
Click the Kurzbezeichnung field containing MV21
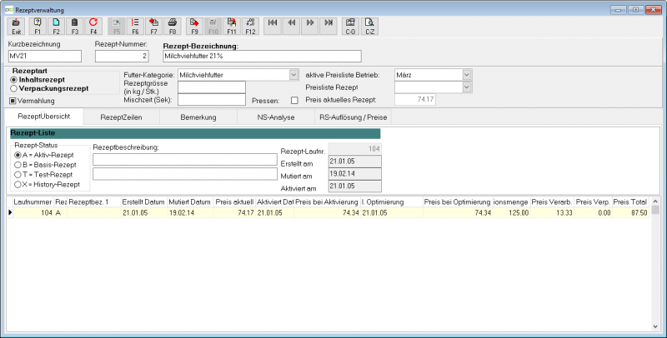45,56
